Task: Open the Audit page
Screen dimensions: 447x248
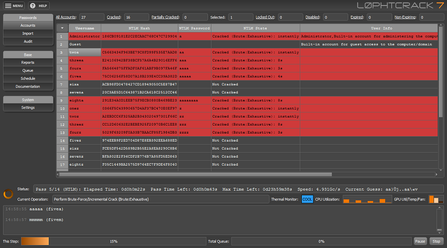Action: tap(28, 41)
